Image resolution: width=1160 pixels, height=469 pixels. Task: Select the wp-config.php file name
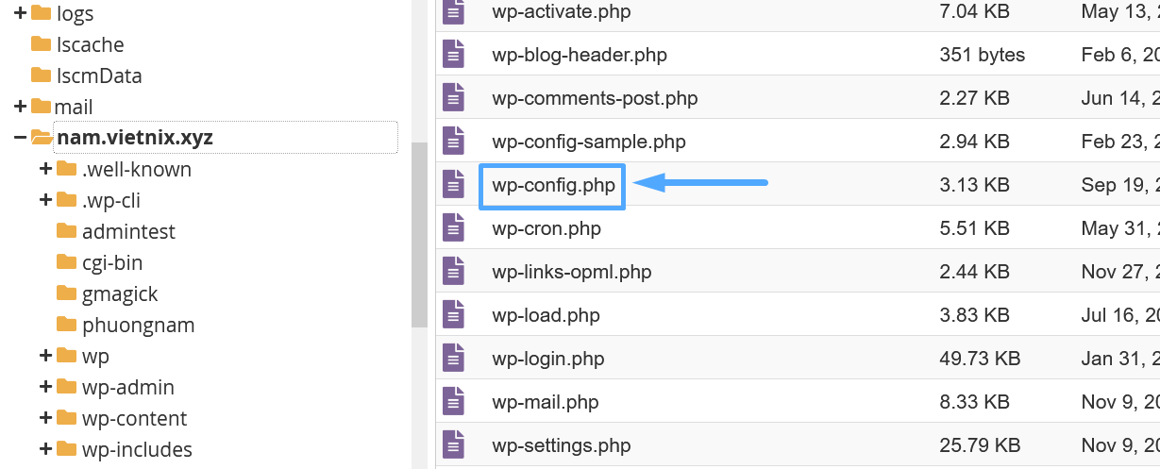click(x=553, y=186)
